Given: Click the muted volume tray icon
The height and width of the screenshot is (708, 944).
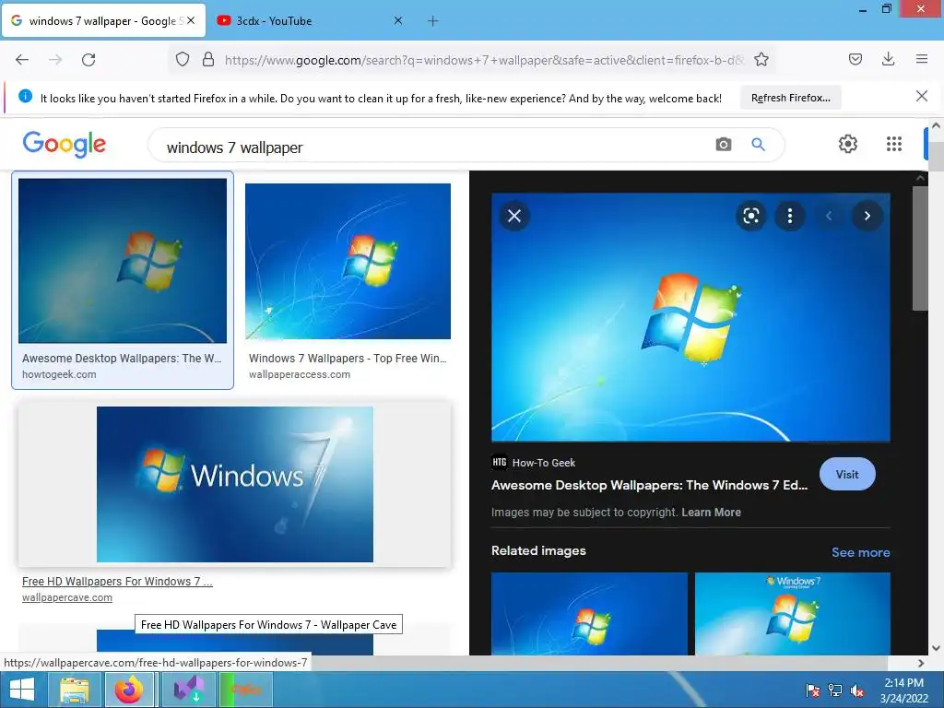Looking at the screenshot, I should pos(856,690).
